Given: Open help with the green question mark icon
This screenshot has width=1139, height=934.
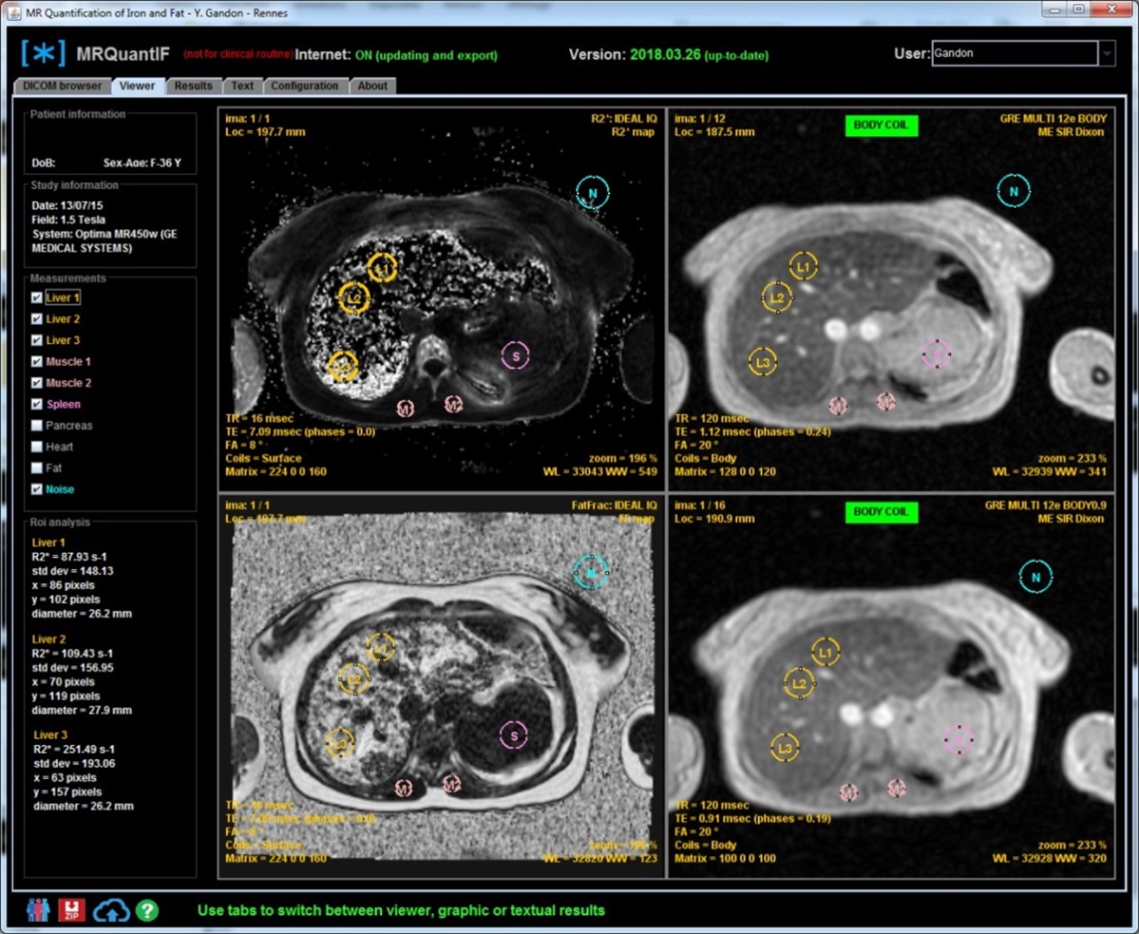Looking at the screenshot, I should pos(146,910).
